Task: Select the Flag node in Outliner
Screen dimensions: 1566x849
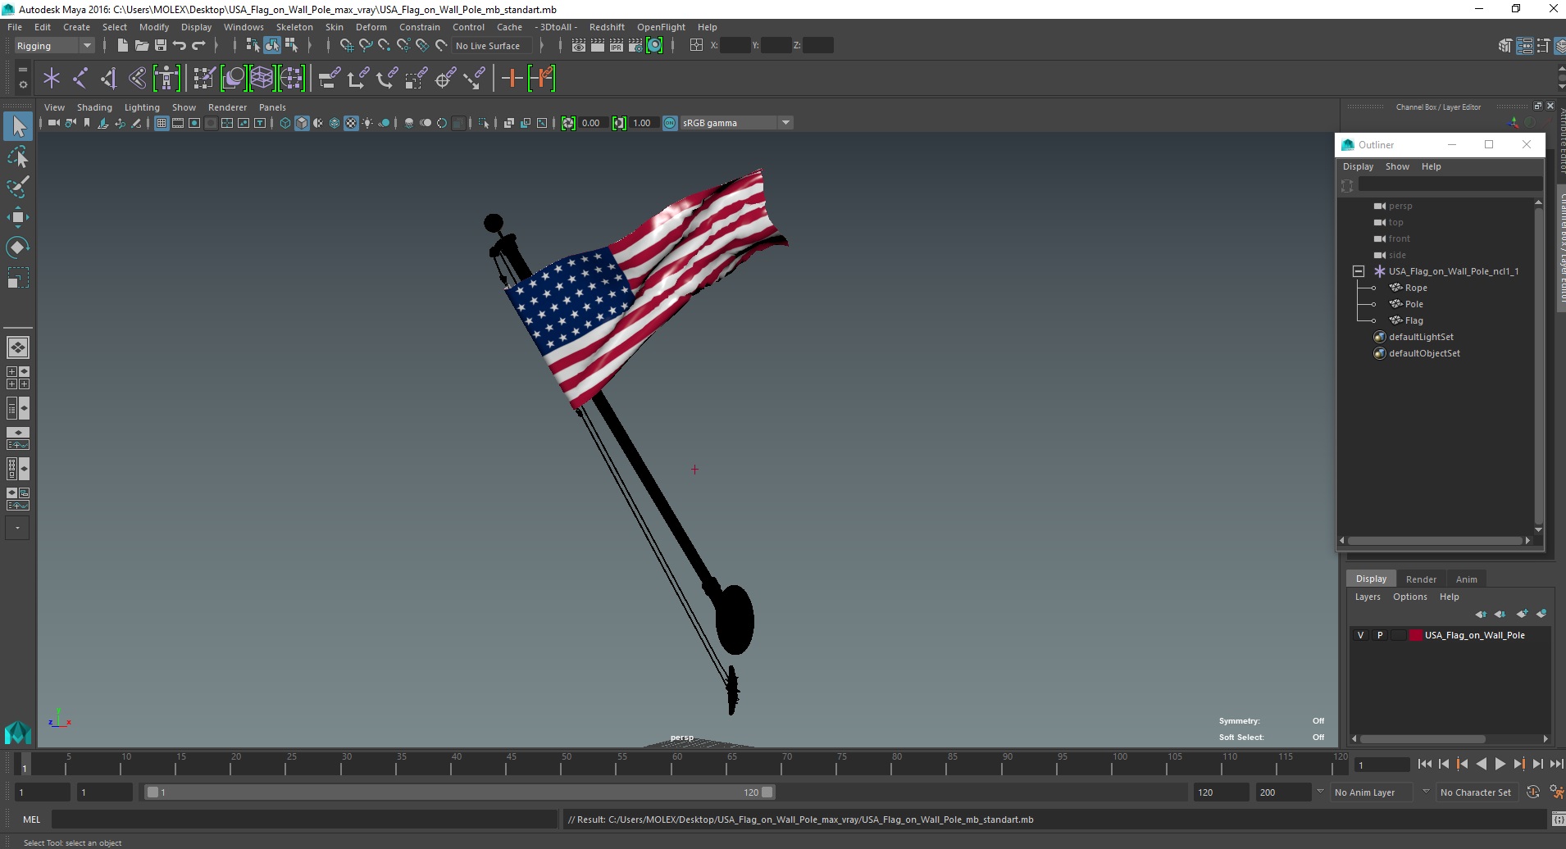Action: point(1413,320)
